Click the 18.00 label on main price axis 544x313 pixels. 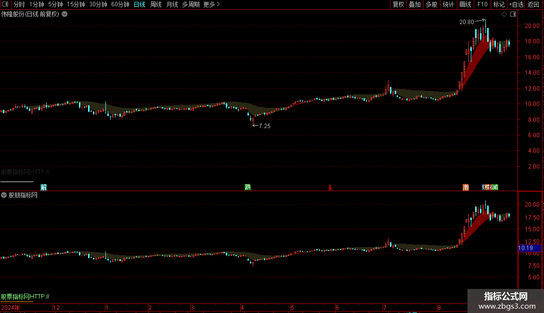(532, 41)
